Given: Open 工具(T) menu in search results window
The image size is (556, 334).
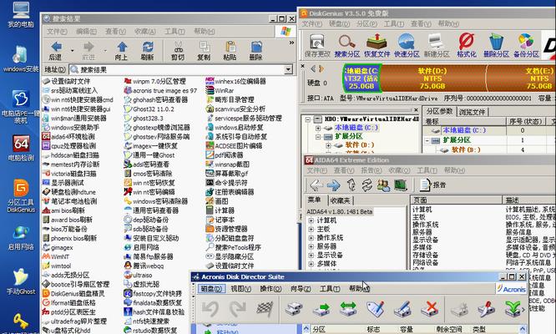Looking at the screenshot, I should (174, 31).
